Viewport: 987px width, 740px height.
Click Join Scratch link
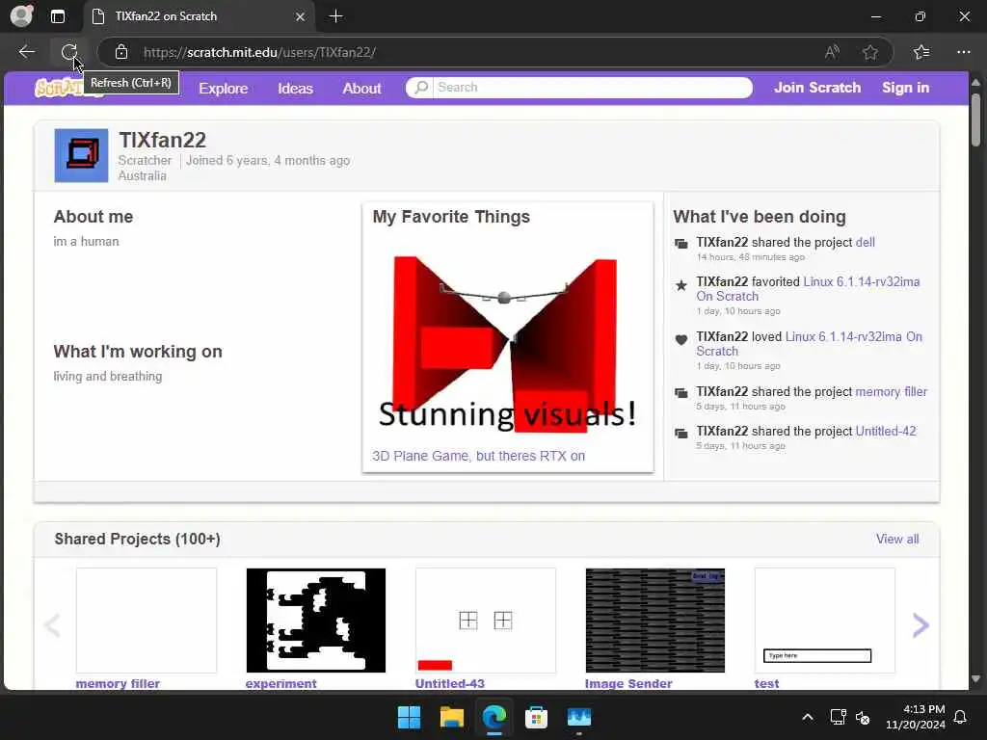click(x=817, y=88)
